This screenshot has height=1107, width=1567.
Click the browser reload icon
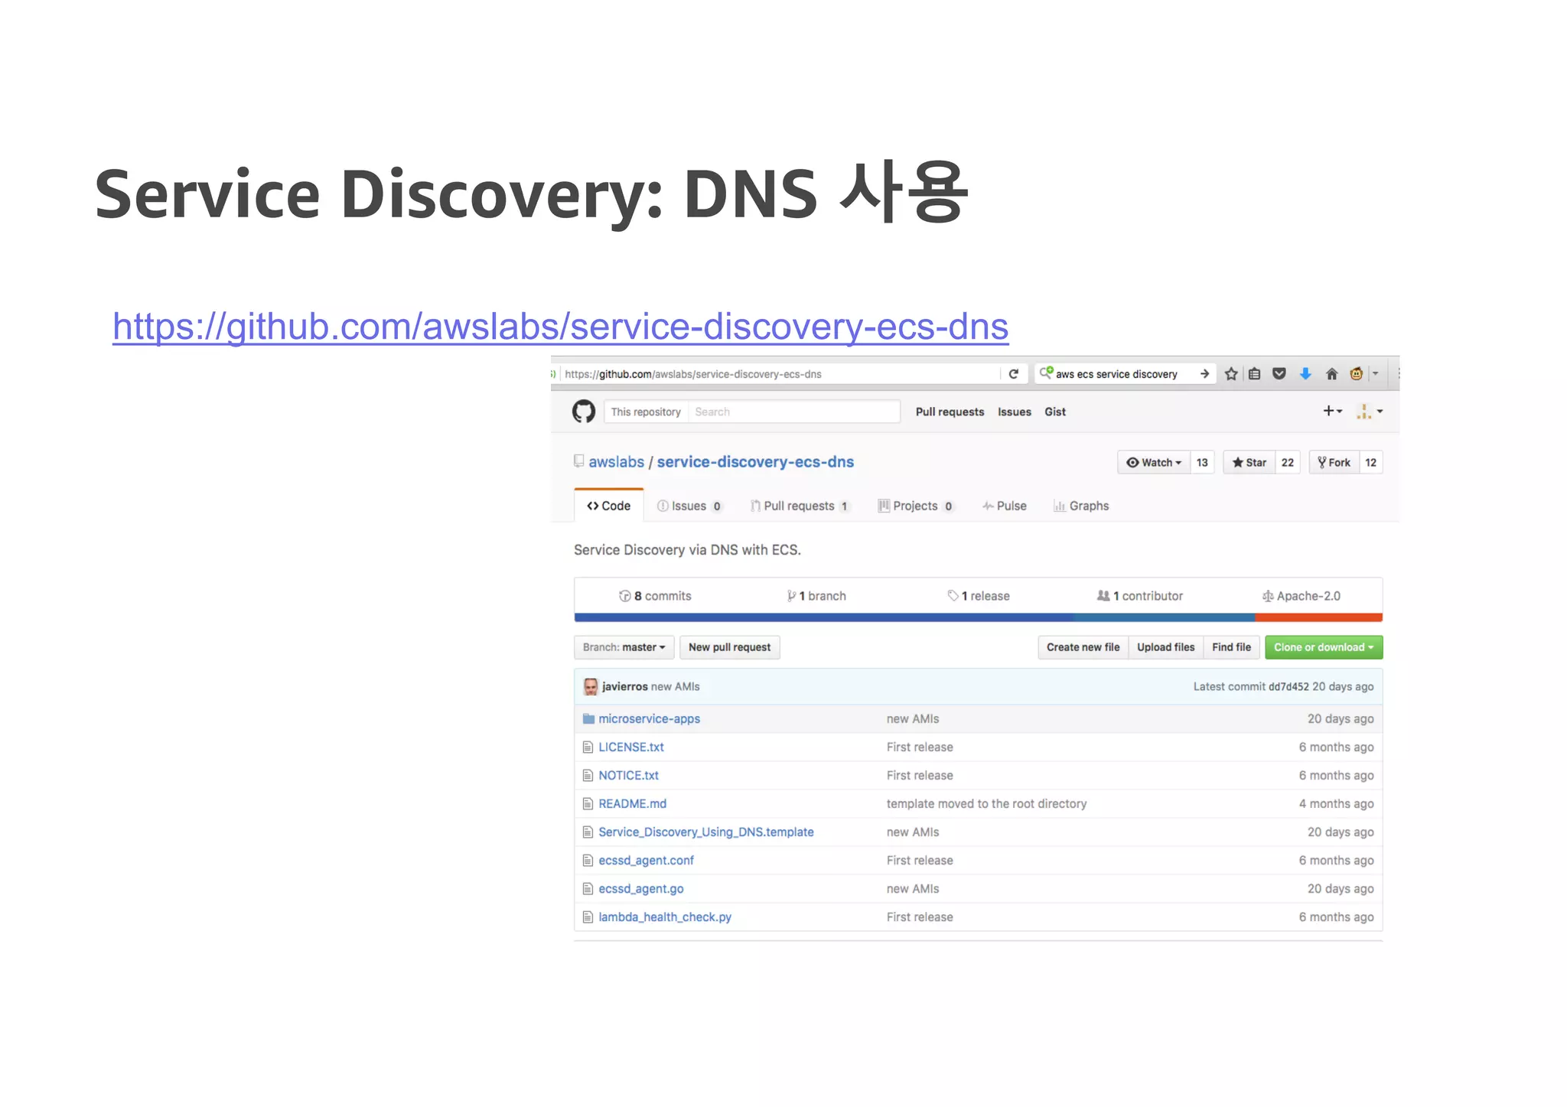click(x=1013, y=374)
